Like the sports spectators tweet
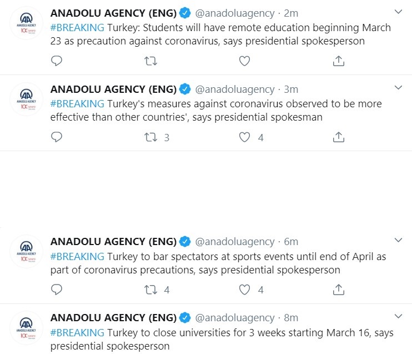 pyautogui.click(x=244, y=290)
